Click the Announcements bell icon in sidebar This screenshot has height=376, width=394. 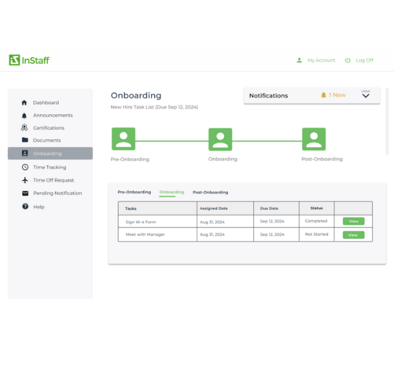pos(25,116)
